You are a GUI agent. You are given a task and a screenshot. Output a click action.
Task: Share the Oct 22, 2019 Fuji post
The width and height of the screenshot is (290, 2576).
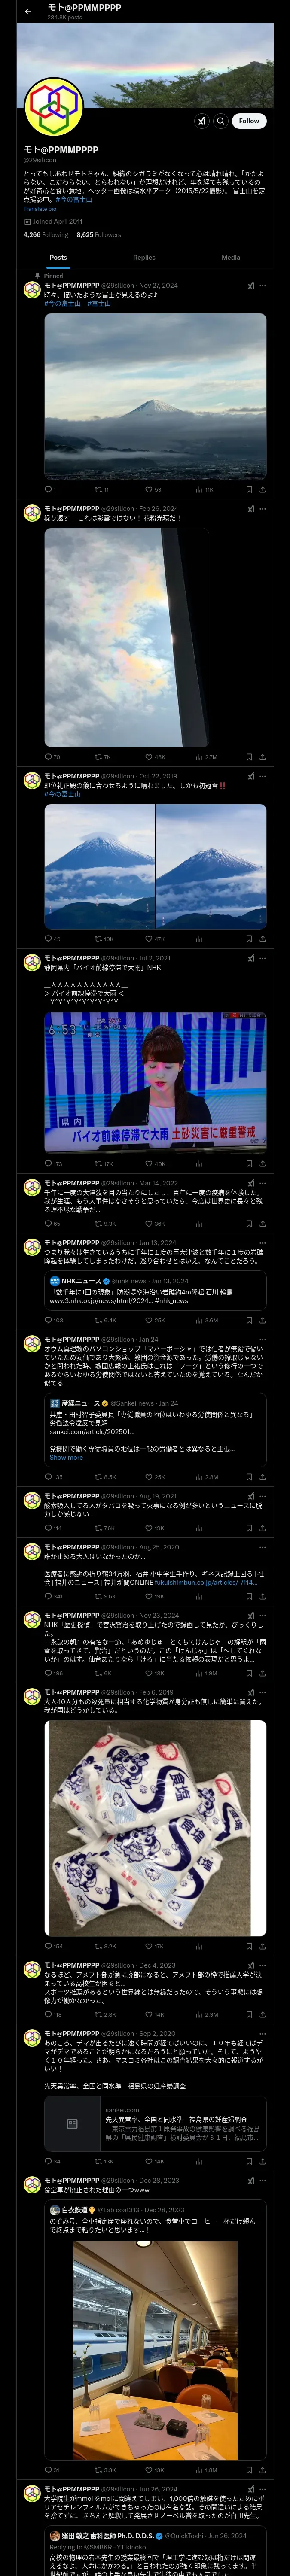point(263,939)
